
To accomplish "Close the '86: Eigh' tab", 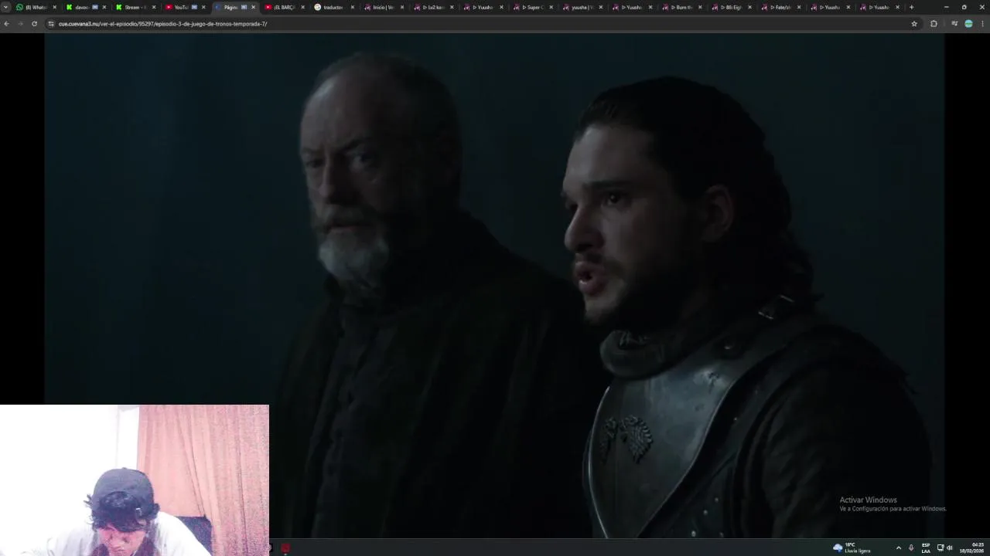I will pos(749,7).
